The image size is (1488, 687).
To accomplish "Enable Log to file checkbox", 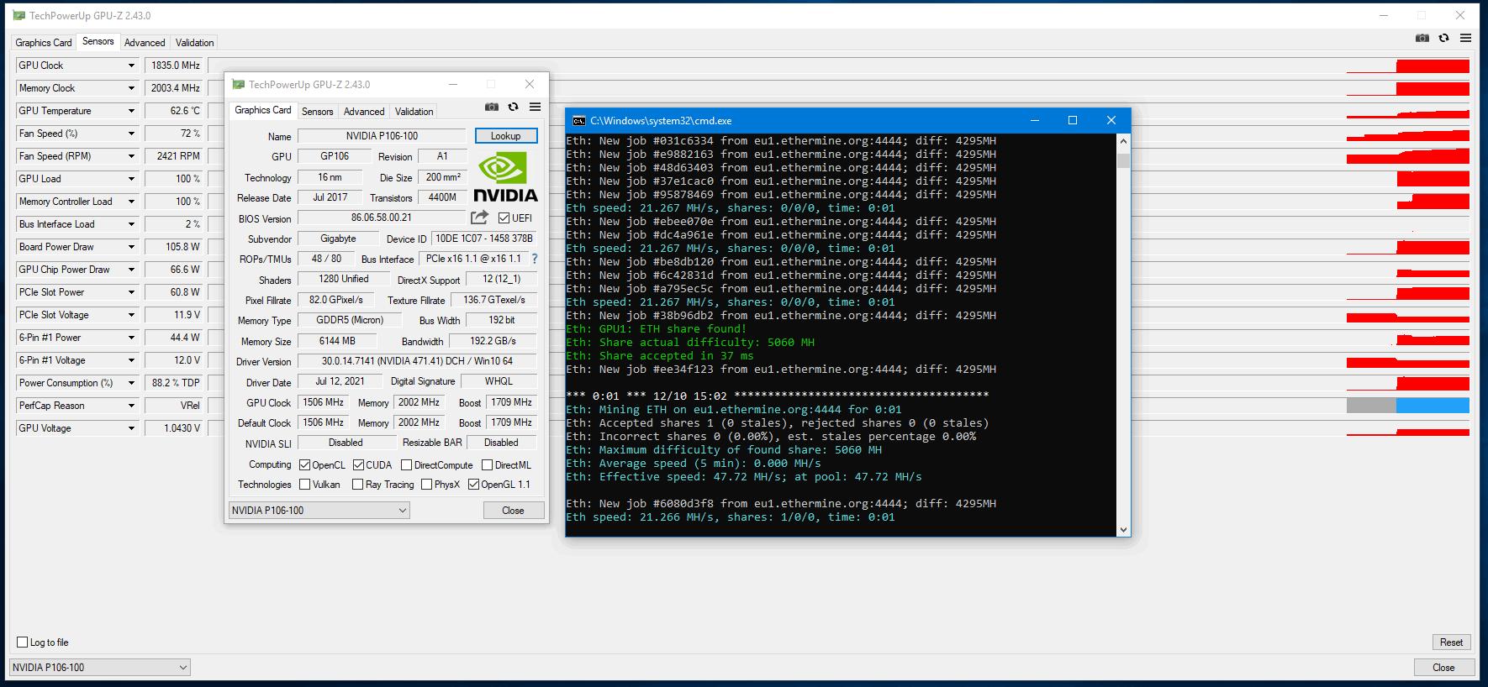I will 23,642.
